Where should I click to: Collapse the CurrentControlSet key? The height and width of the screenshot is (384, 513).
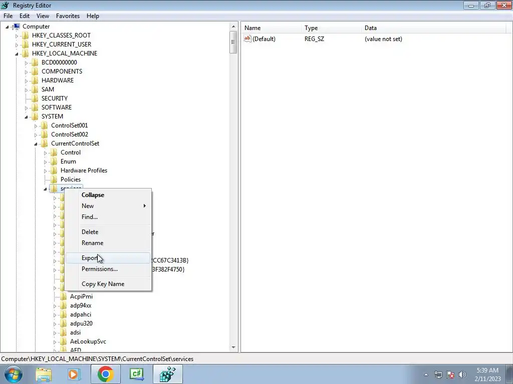click(36, 144)
